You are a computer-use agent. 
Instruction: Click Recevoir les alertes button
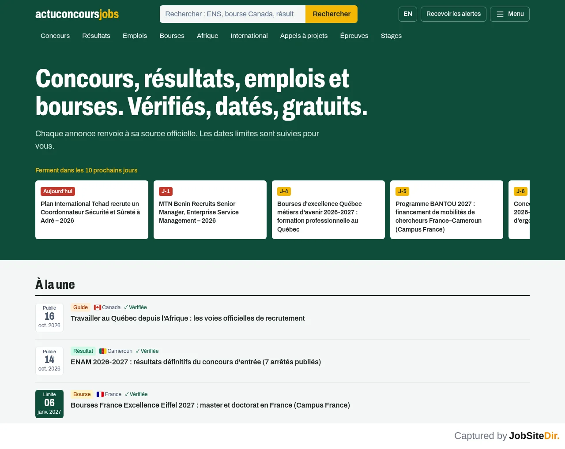click(x=453, y=14)
